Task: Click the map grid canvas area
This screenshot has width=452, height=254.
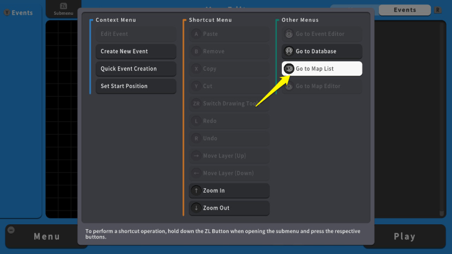Action: [62, 124]
